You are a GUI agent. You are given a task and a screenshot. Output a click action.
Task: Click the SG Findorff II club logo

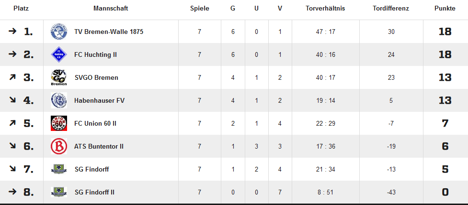click(x=58, y=192)
